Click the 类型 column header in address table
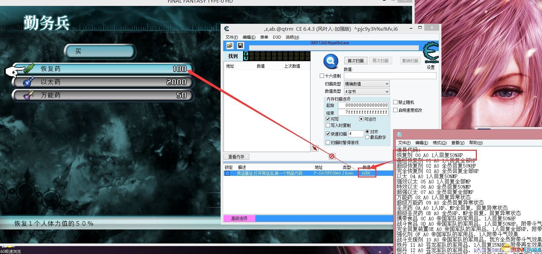The height and width of the screenshot is (254, 542). click(347, 167)
